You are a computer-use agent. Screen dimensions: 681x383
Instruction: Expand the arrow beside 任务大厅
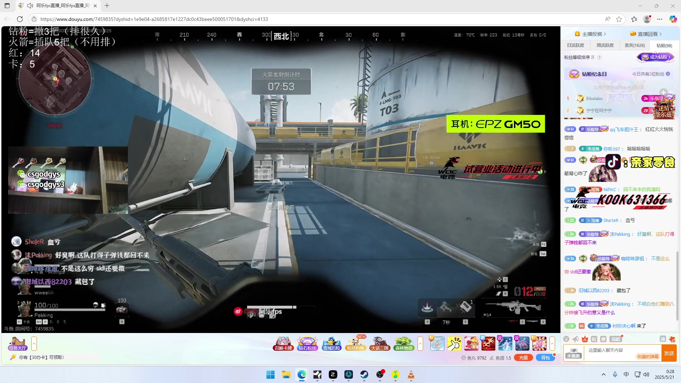tap(34, 344)
